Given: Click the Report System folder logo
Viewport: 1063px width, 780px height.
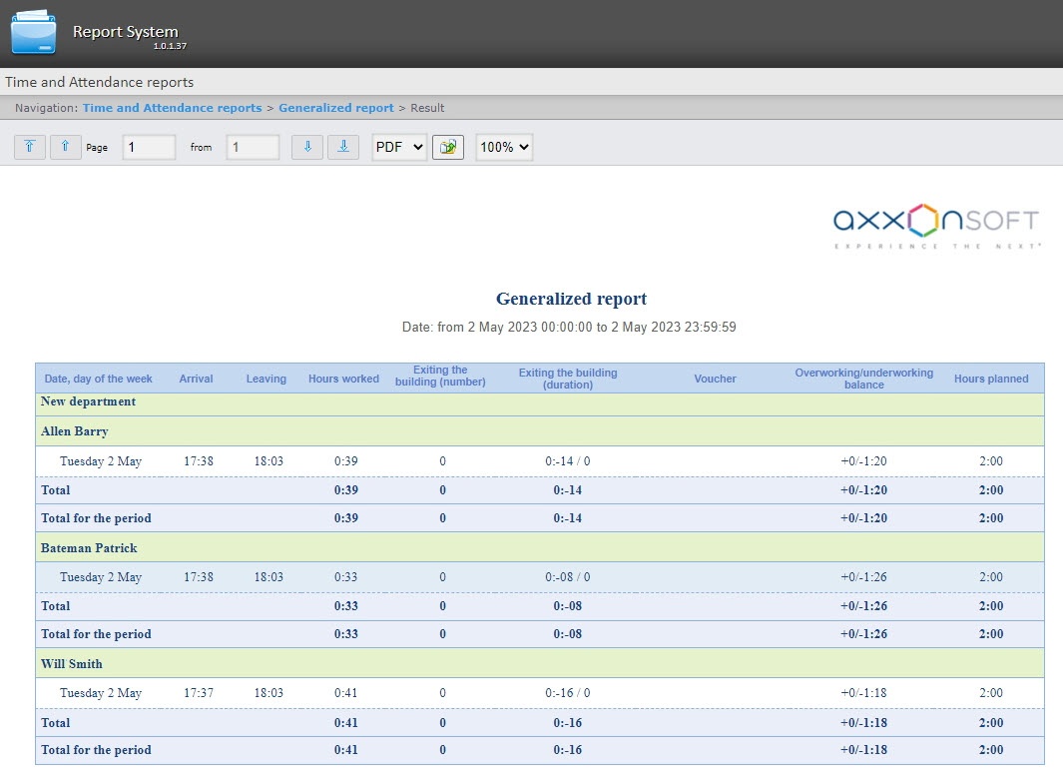Looking at the screenshot, I should [x=34, y=32].
